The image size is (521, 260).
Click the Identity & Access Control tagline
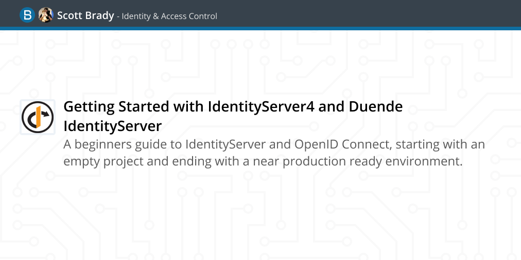(x=169, y=16)
